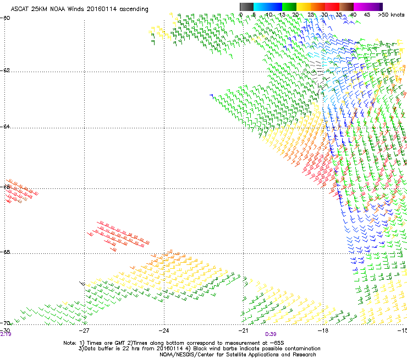Screen dimensions: 407x358
Task: Click the purple 2:19 pass time label
Action: [5, 334]
